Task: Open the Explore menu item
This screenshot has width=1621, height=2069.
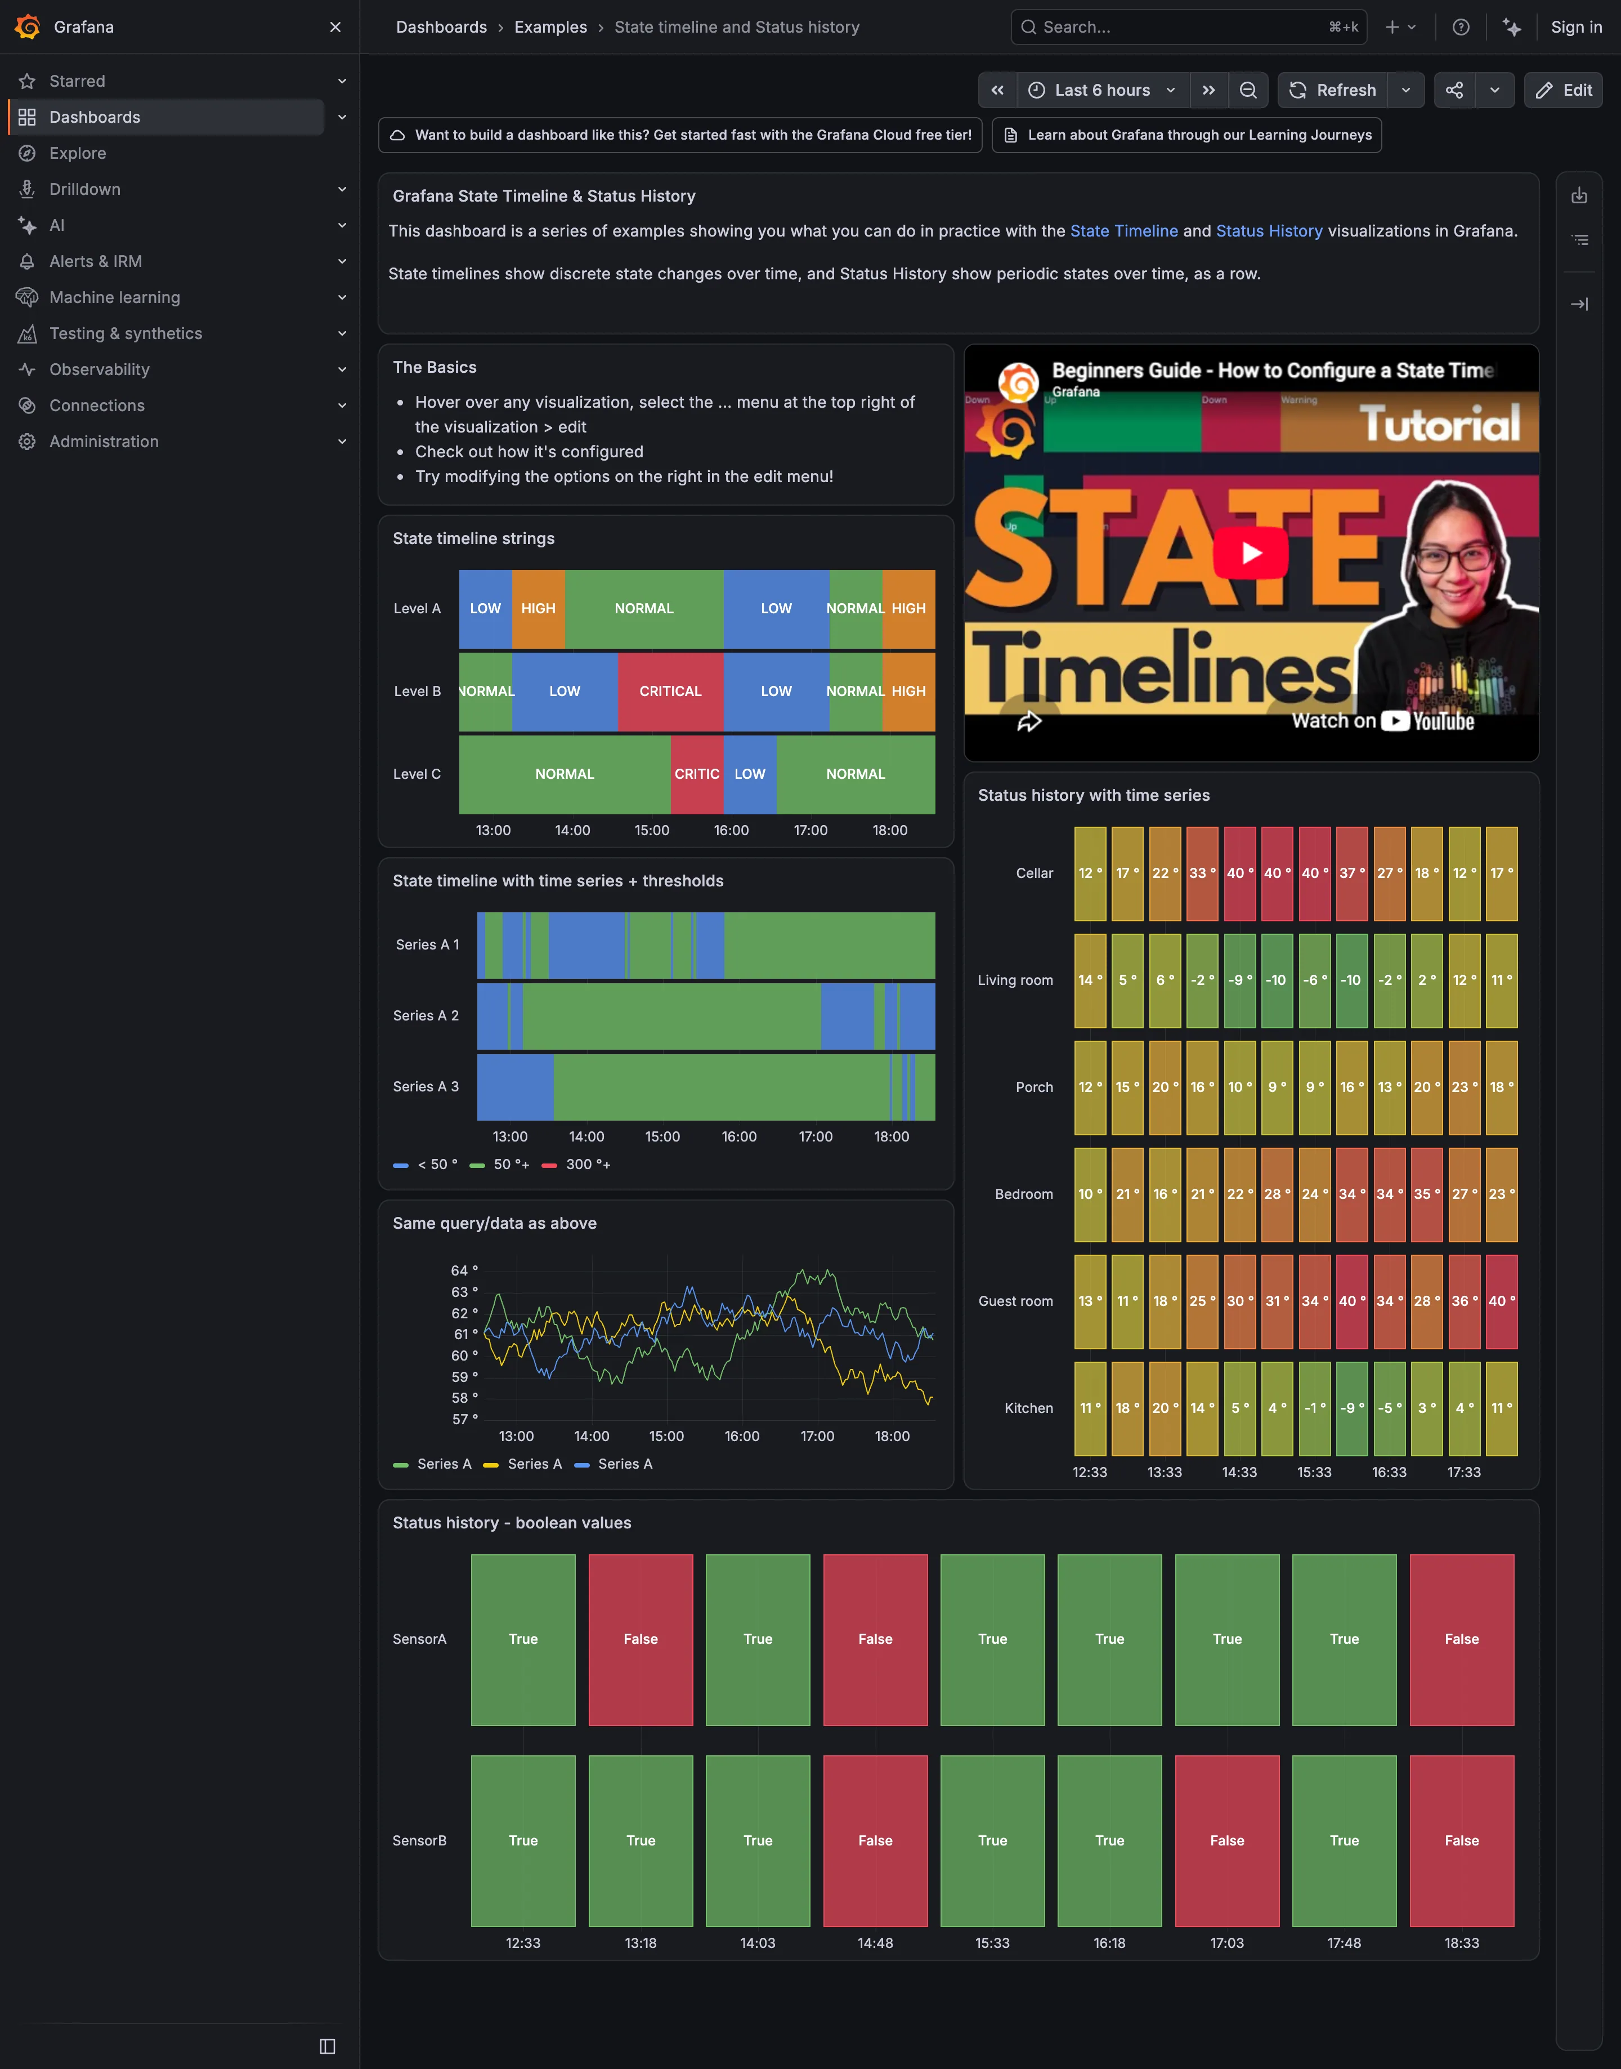Action: pyautogui.click(x=78, y=154)
